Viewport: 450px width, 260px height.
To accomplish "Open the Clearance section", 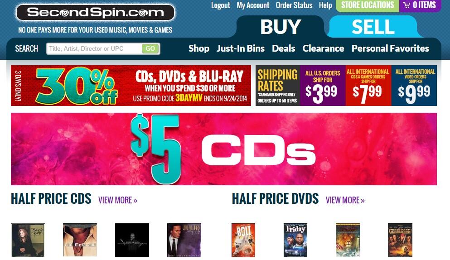I will 323,48.
